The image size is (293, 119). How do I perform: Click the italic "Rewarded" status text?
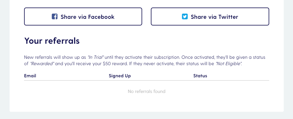click(x=42, y=64)
